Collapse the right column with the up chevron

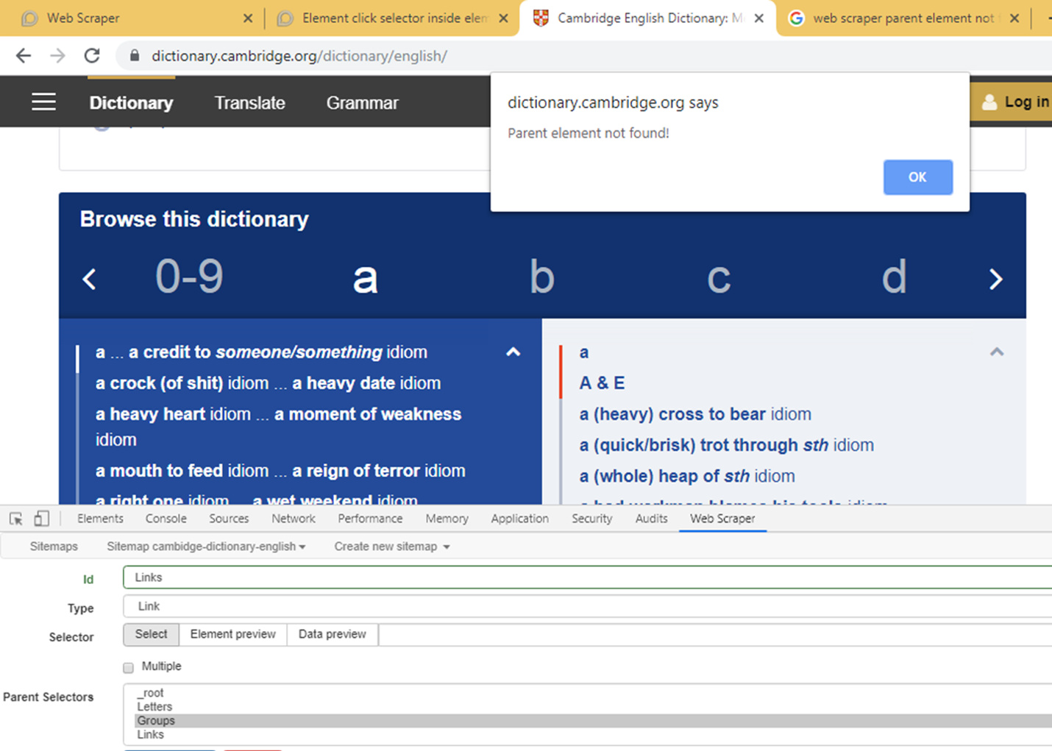click(996, 352)
